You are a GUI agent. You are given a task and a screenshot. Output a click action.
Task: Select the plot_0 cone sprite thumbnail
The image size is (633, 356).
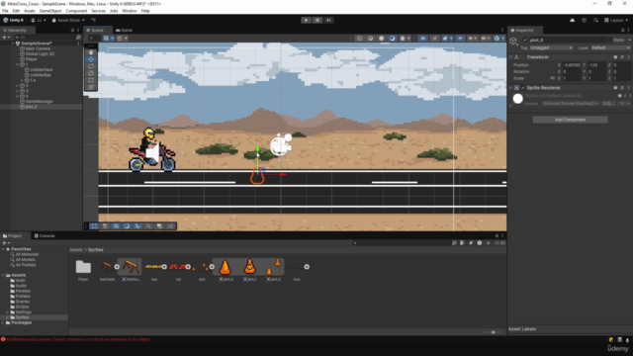226,267
